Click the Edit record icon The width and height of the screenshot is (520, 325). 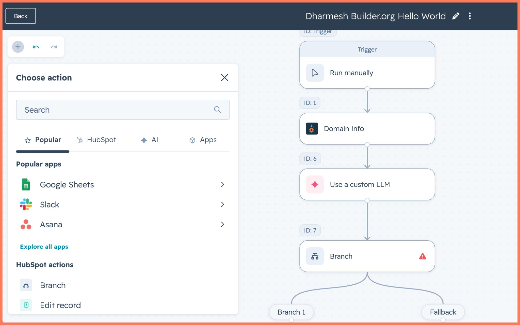pos(26,305)
